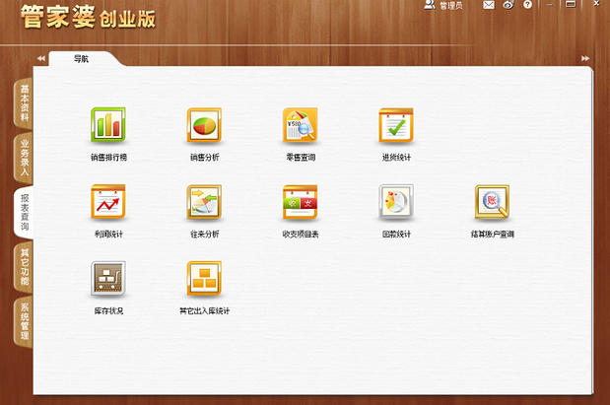Screen dimensions: 610x405
Task: Click the 进货统计 label text
Action: (396, 158)
